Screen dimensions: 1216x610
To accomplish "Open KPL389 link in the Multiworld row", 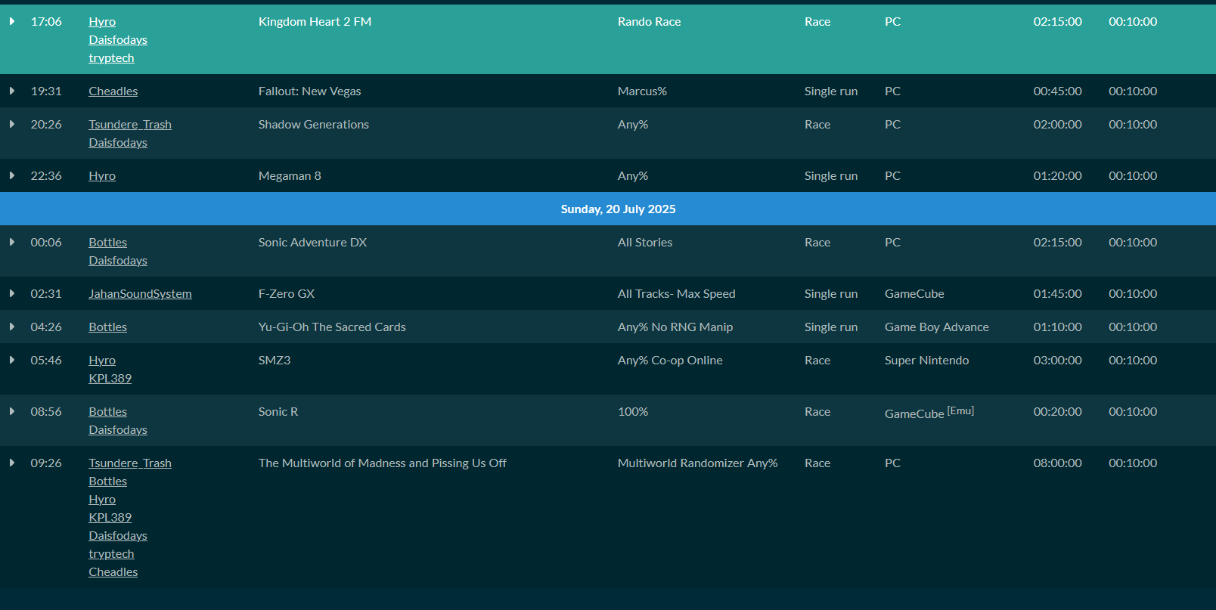I will coord(110,518).
